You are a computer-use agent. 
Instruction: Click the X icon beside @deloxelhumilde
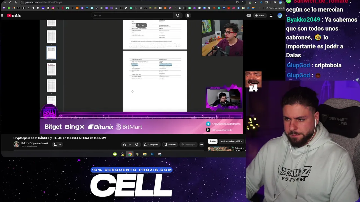[x=208, y=130]
